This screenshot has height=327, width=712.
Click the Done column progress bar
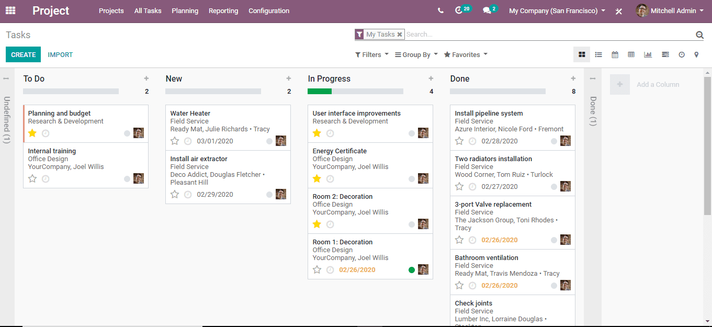pos(498,92)
